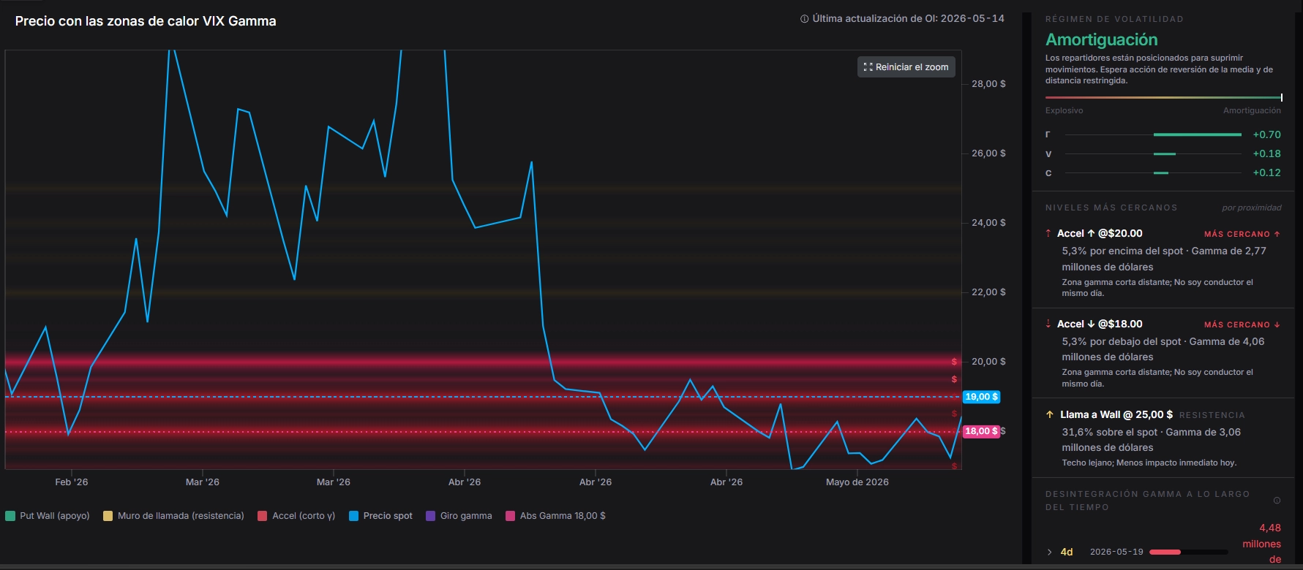This screenshot has height=570, width=1303.
Task: Click the red $ marker at the 20,00 level
Action: click(954, 362)
